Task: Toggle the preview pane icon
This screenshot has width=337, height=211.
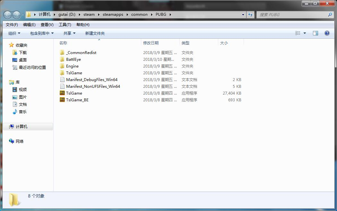Action: point(315,33)
